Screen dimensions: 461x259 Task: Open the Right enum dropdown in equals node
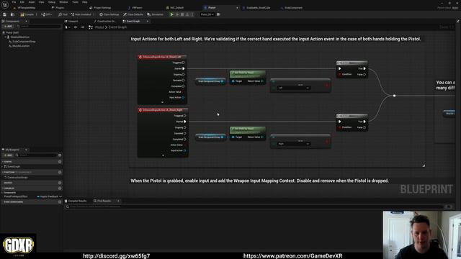pyautogui.click(x=294, y=144)
